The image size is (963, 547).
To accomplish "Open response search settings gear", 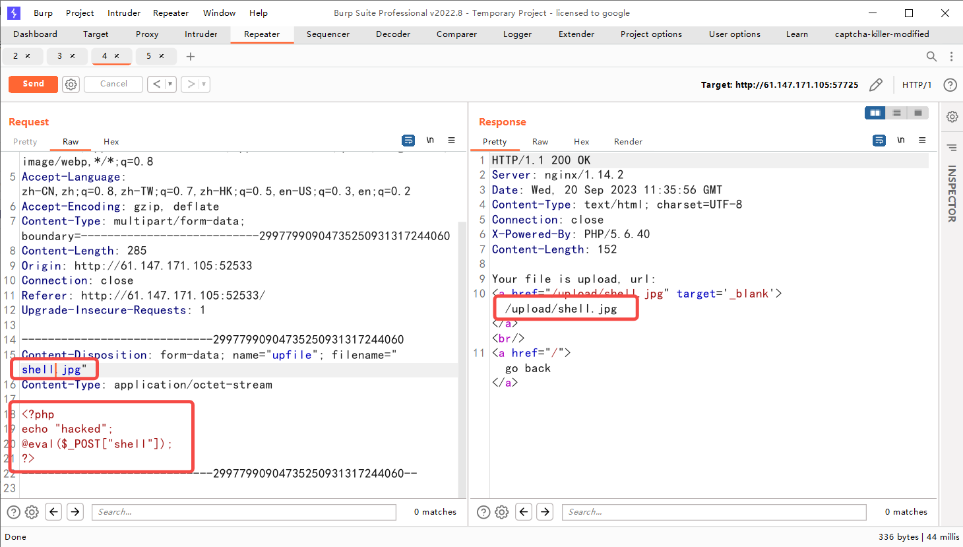I will [502, 512].
